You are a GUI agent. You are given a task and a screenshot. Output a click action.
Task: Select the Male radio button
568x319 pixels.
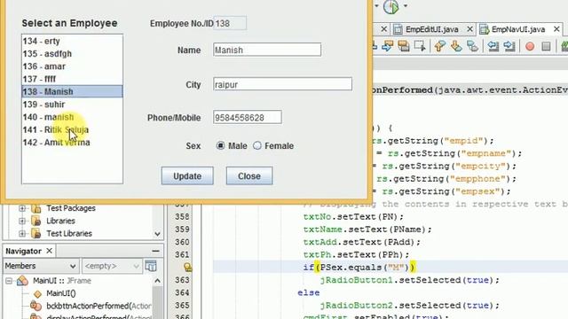tap(220, 145)
